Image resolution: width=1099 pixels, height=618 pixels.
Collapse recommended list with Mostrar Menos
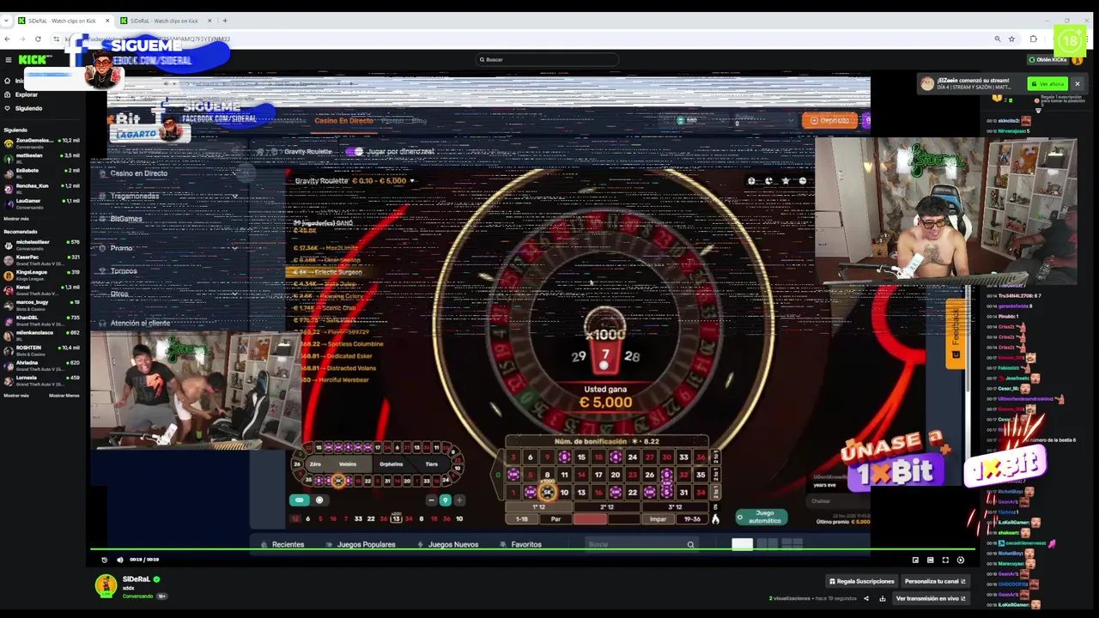(64, 396)
